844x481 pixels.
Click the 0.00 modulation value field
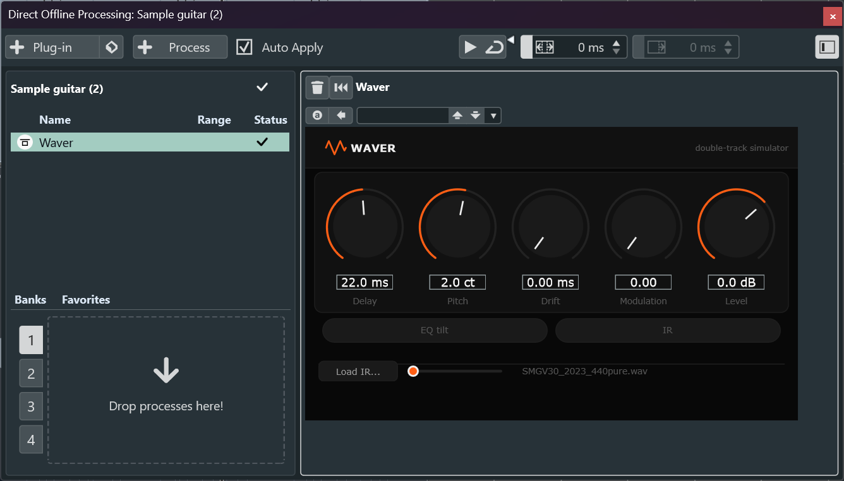pos(643,282)
